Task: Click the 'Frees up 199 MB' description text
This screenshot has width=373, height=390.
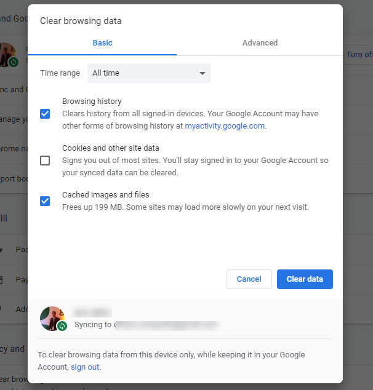Action: 185,207
